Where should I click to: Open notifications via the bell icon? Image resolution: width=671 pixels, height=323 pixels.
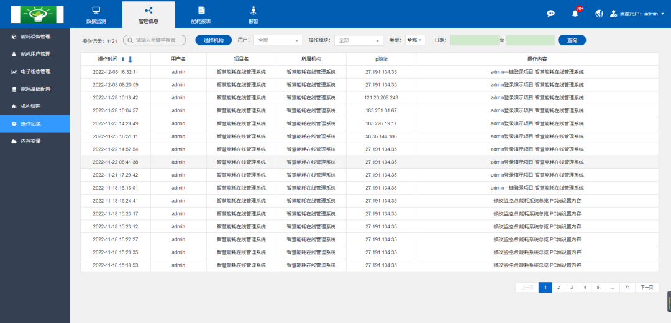575,14
